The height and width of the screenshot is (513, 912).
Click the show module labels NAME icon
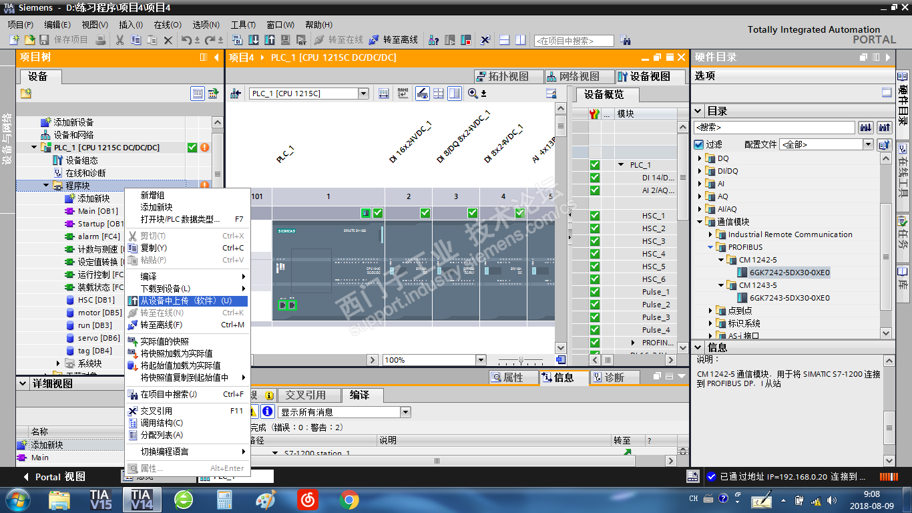pos(403,94)
